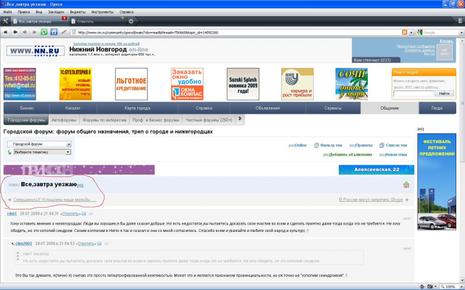This screenshot has height=290, width=465.
Task: Click the WWW.NN.RU site logo
Action: tap(35, 51)
